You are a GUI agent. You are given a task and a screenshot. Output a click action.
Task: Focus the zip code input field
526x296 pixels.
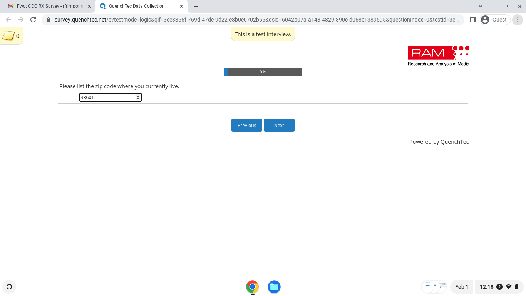point(108,98)
